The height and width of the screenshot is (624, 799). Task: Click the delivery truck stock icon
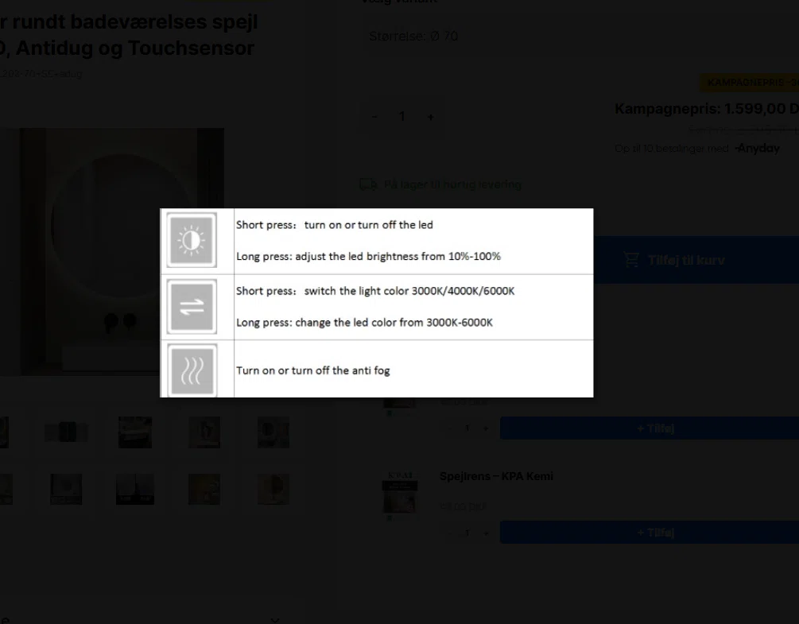[368, 184]
